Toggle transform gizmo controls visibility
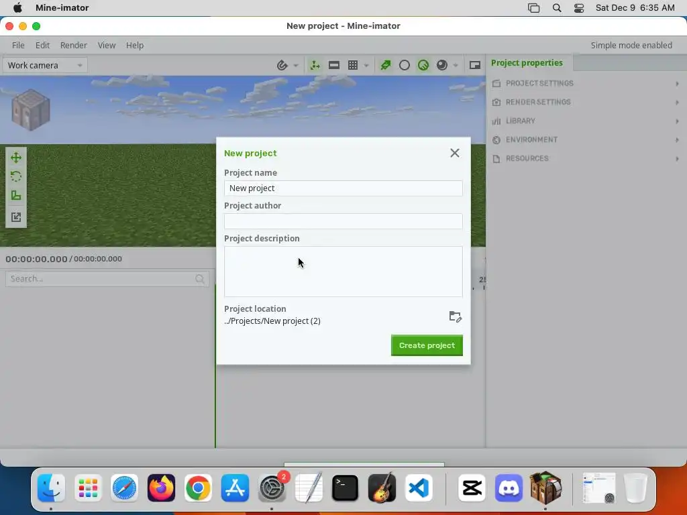Screen dimensions: 687x515 (315, 65)
